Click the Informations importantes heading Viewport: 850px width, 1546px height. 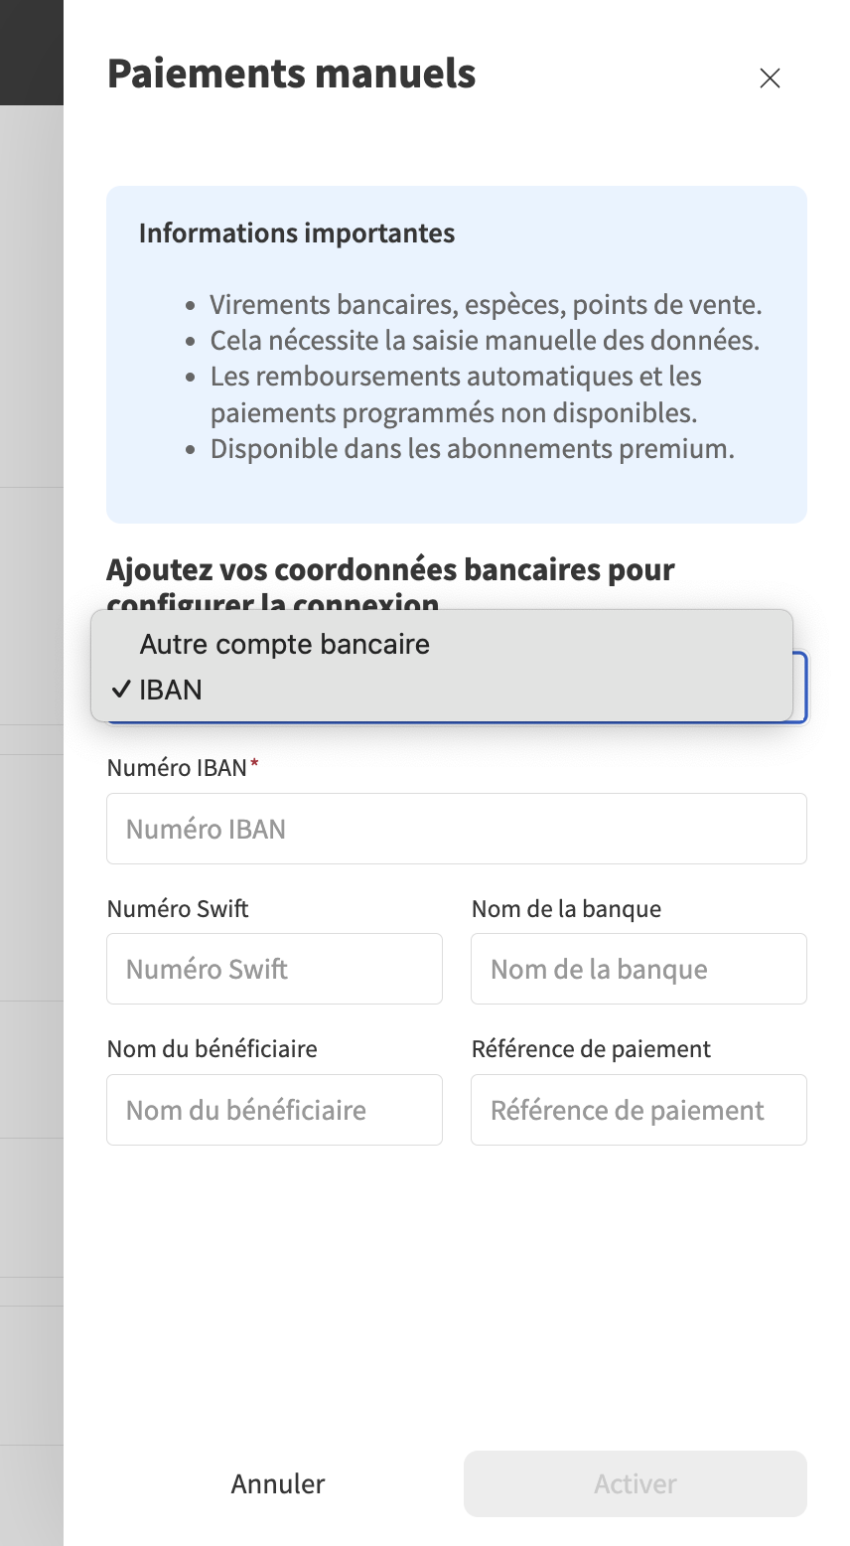coord(296,233)
